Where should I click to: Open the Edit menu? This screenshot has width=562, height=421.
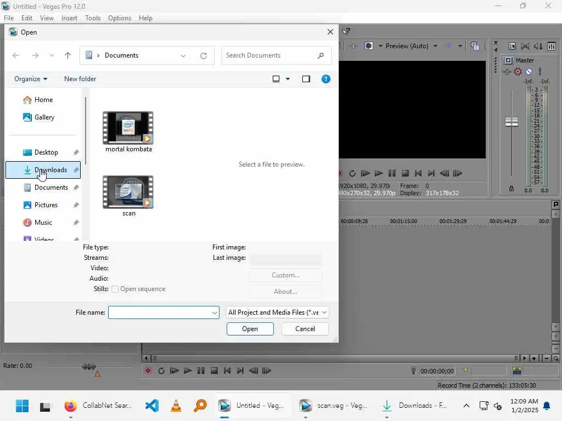click(26, 18)
